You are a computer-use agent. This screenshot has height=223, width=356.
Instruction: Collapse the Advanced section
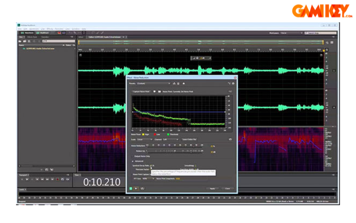[x=133, y=161]
